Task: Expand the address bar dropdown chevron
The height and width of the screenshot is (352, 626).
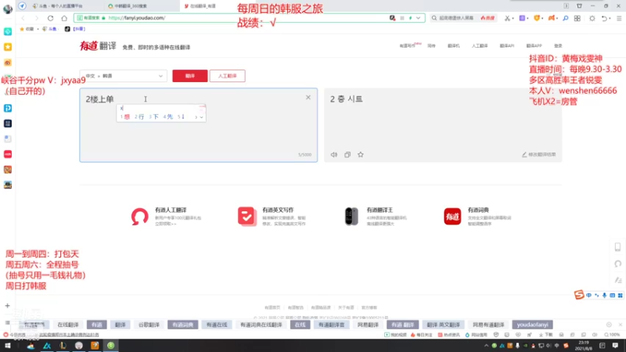Action: click(x=418, y=18)
